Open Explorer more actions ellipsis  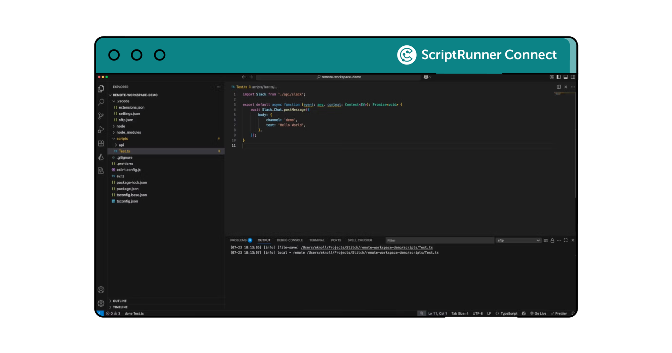pos(218,87)
